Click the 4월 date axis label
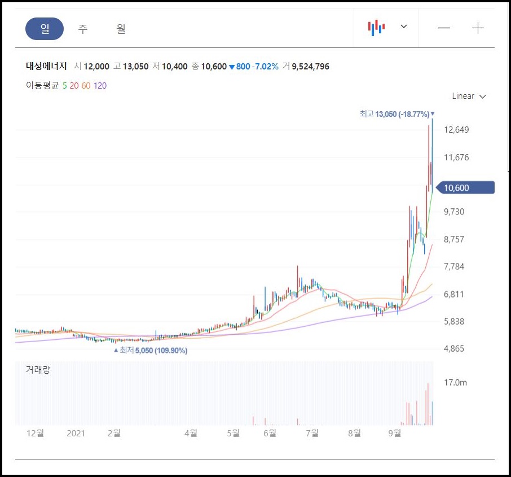This screenshot has height=477, width=511. tap(191, 433)
